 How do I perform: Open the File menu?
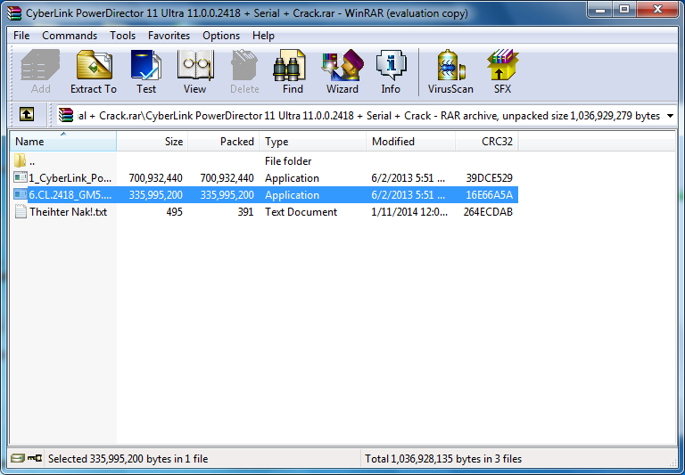(21, 36)
